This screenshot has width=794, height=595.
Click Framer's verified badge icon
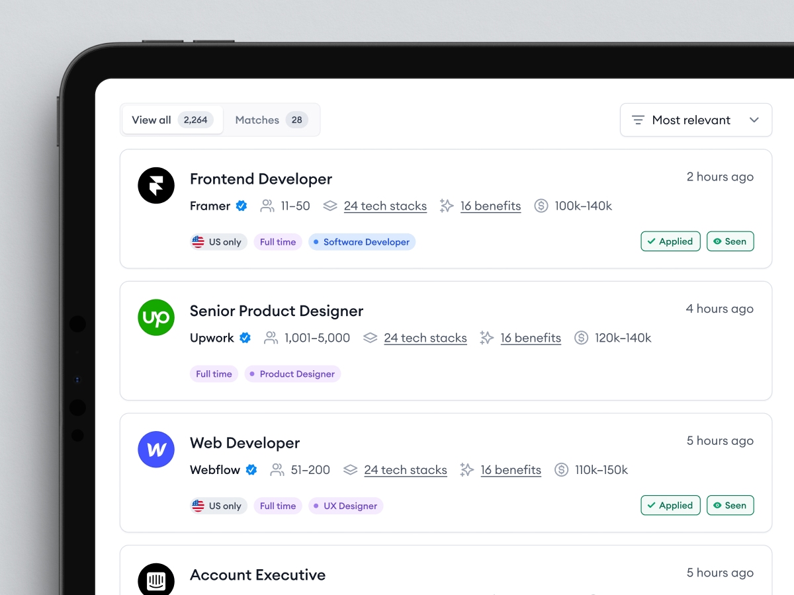point(242,206)
